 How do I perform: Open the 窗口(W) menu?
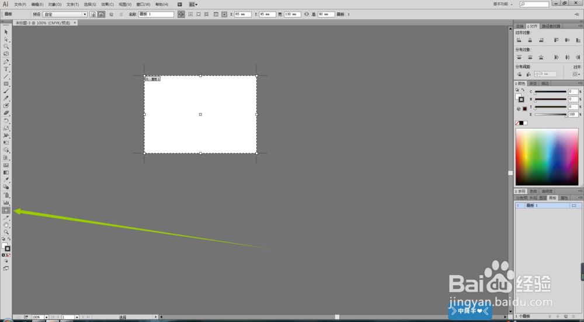[x=143, y=5]
